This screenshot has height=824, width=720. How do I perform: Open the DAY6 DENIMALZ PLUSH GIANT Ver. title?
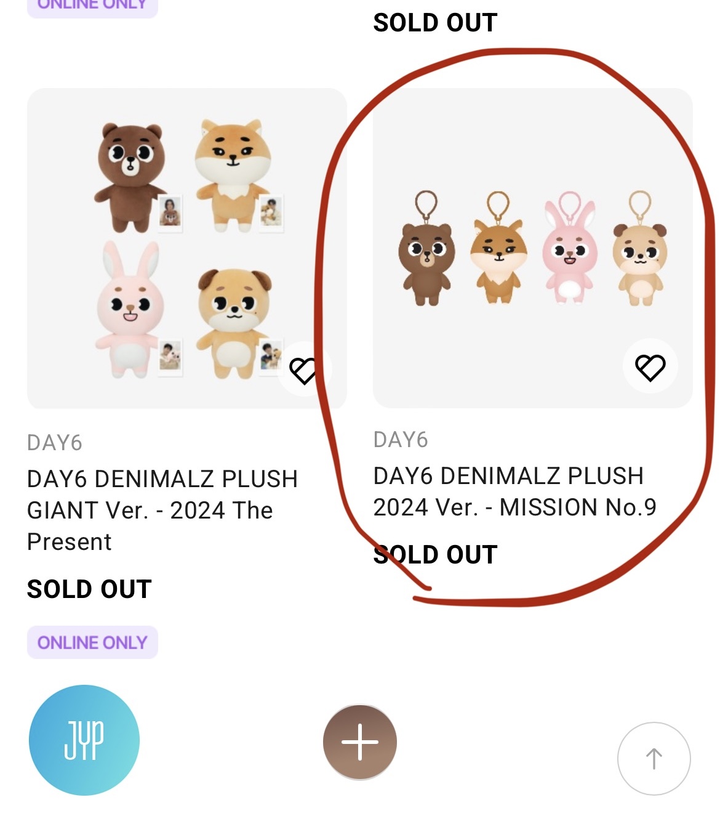tap(162, 510)
